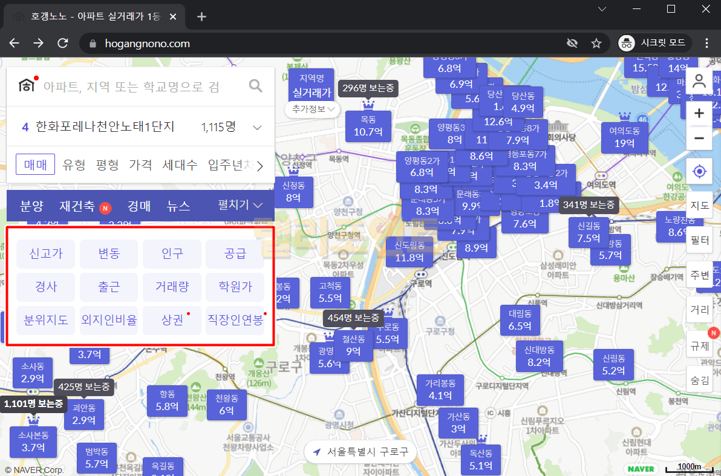Click the 신고가 button
Screen dimensions: 721x476
(46, 254)
